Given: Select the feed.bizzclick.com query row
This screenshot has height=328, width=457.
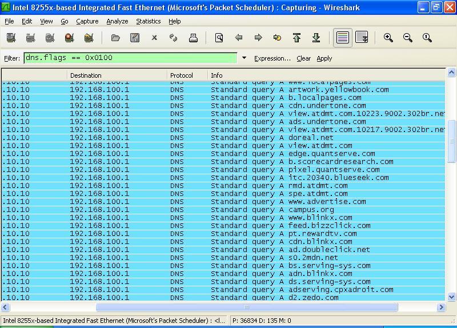Looking at the screenshot, I should (x=223, y=226).
